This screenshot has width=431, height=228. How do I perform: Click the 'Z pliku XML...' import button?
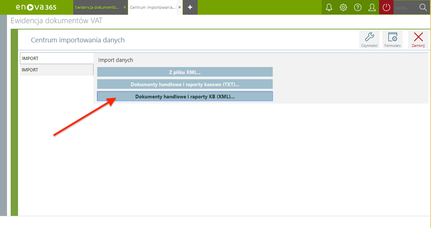(x=185, y=72)
